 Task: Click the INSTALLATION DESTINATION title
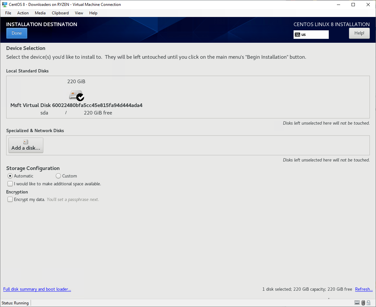tap(42, 24)
